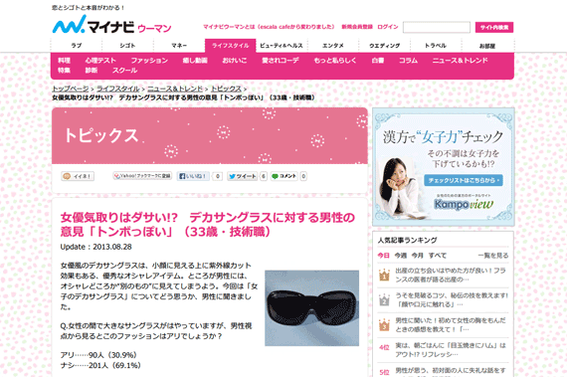The width and height of the screenshot is (567, 377).
Task: Go to おけいこ in pink submenu
Action: click(x=235, y=61)
